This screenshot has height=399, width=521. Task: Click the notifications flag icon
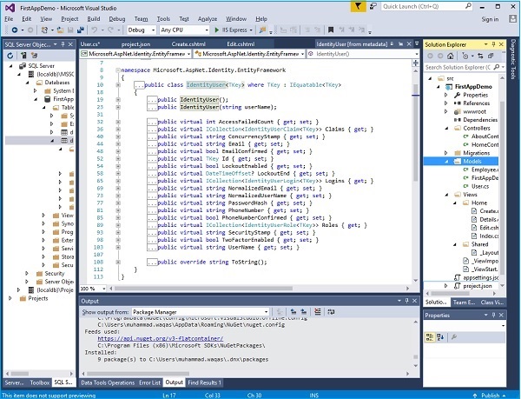(x=357, y=4)
